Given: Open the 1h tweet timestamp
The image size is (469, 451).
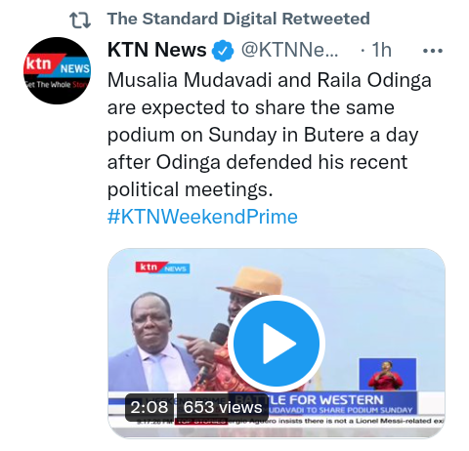Looking at the screenshot, I should [381, 50].
